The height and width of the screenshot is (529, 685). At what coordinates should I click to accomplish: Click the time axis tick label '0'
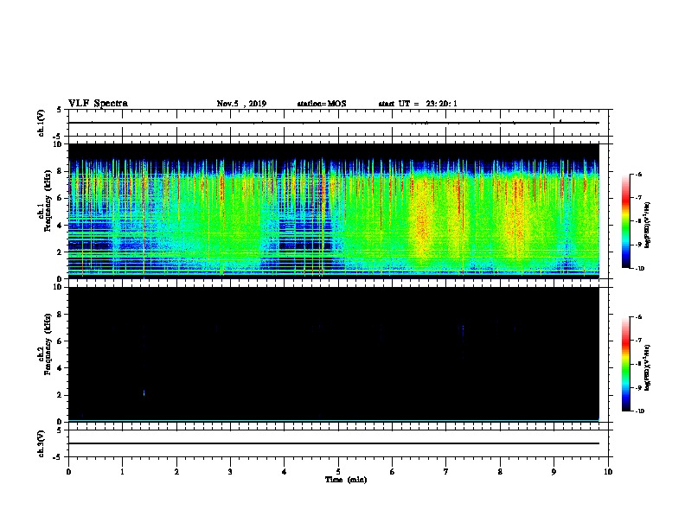click(68, 471)
